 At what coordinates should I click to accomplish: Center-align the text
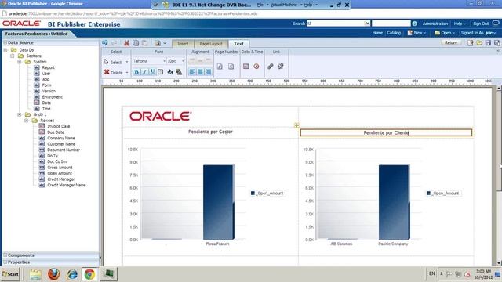200,72
